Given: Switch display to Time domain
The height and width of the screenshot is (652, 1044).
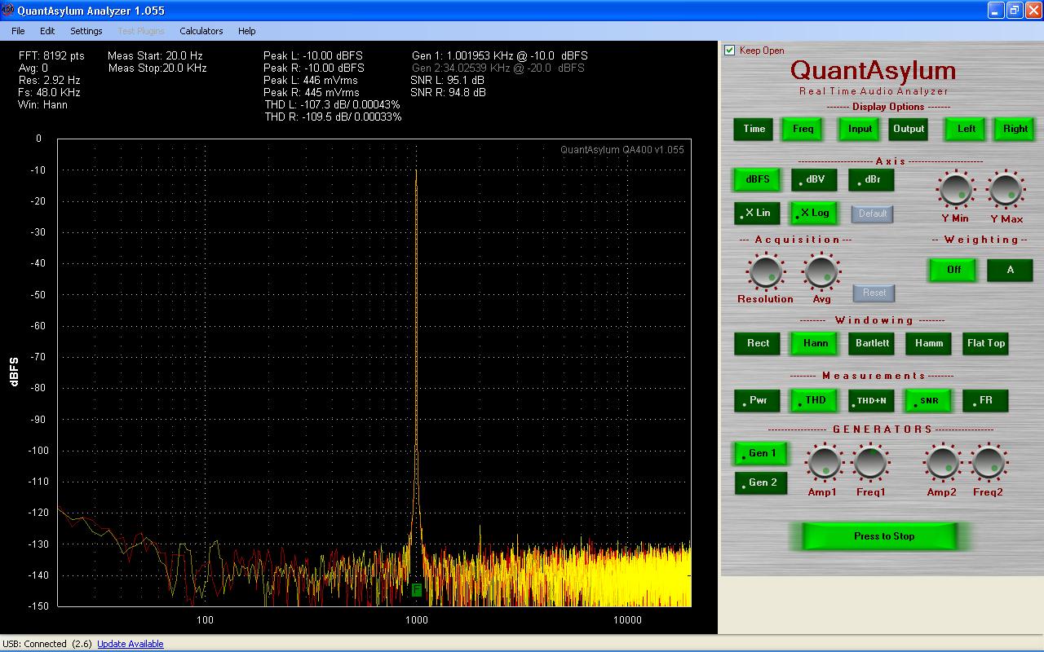Looking at the screenshot, I should pyautogui.click(x=754, y=129).
